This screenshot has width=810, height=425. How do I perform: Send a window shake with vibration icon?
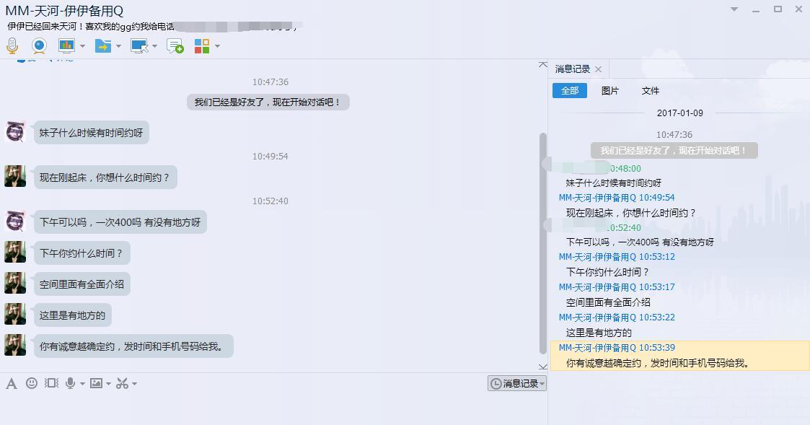click(x=51, y=383)
